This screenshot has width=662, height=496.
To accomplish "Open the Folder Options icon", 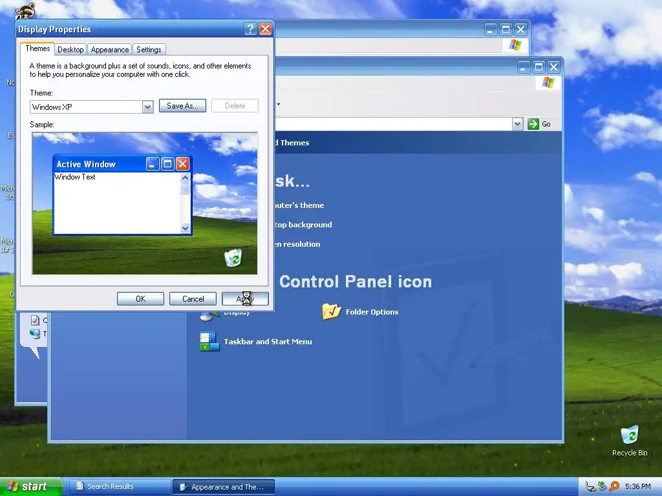I will [x=332, y=311].
